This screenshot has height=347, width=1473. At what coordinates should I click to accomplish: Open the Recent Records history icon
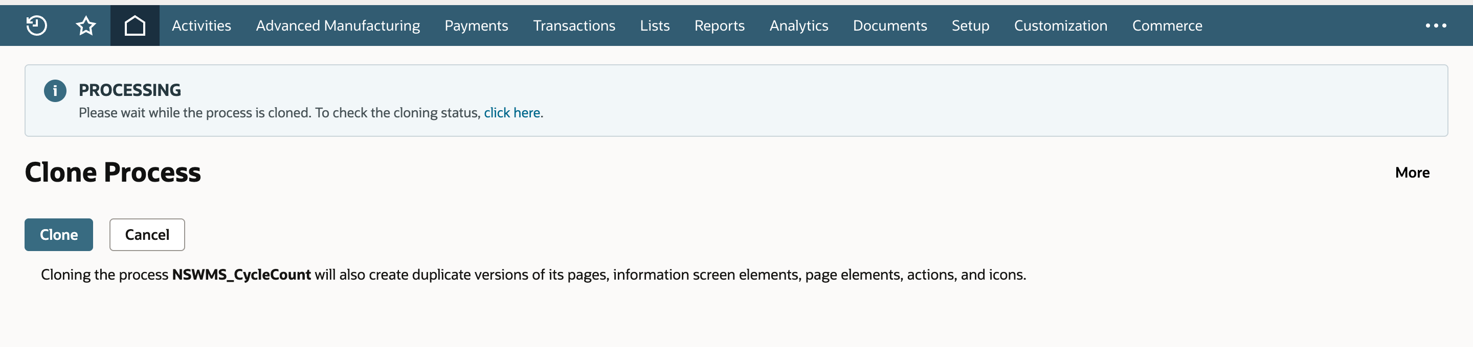tap(37, 26)
